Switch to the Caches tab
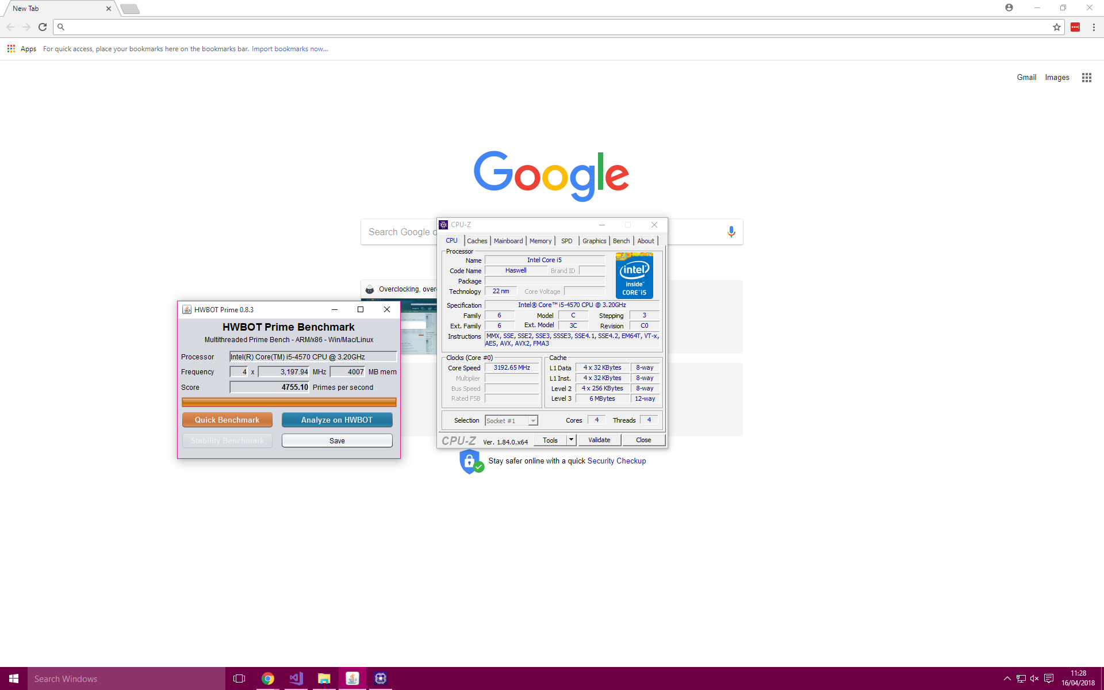 tap(477, 241)
